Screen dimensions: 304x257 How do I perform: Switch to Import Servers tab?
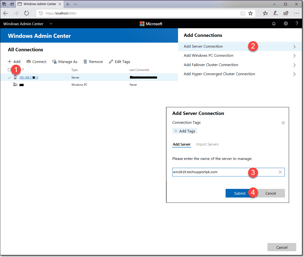click(207, 144)
